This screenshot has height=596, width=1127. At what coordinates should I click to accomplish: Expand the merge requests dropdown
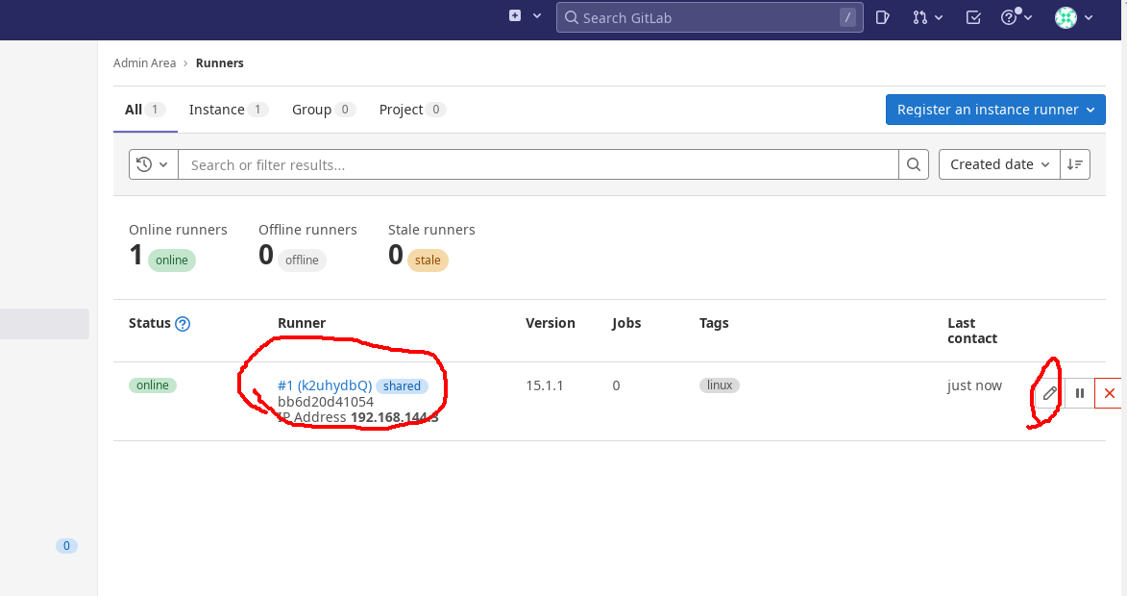pyautogui.click(x=927, y=17)
